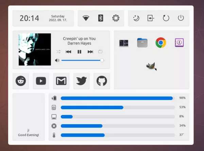Viewport: 204px width, 151px height.
Task: Skip to the previous track
Action: 68,52
